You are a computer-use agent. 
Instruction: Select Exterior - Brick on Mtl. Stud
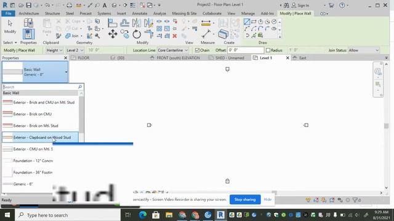tap(40, 125)
